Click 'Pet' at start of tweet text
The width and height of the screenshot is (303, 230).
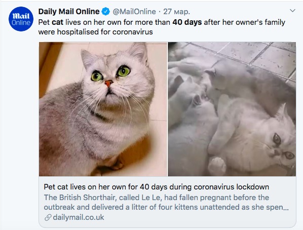pos(44,22)
